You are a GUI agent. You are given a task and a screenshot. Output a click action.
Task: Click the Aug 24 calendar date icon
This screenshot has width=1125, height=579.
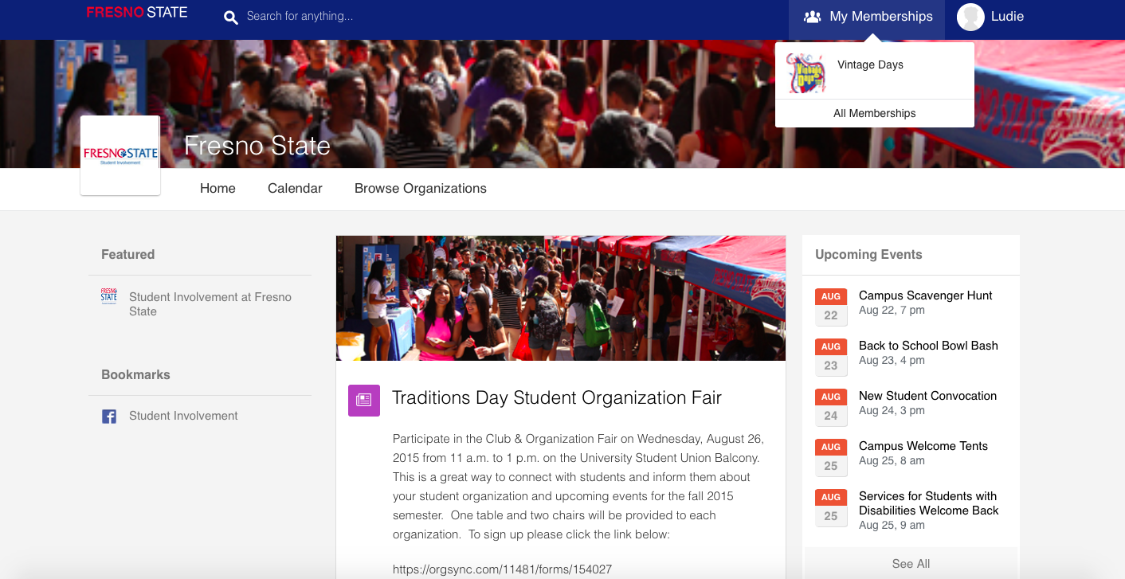830,407
